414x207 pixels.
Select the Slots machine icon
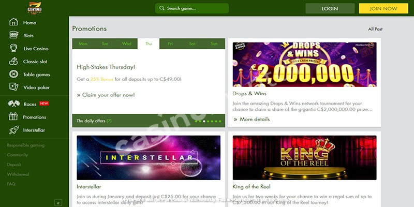tap(13, 35)
